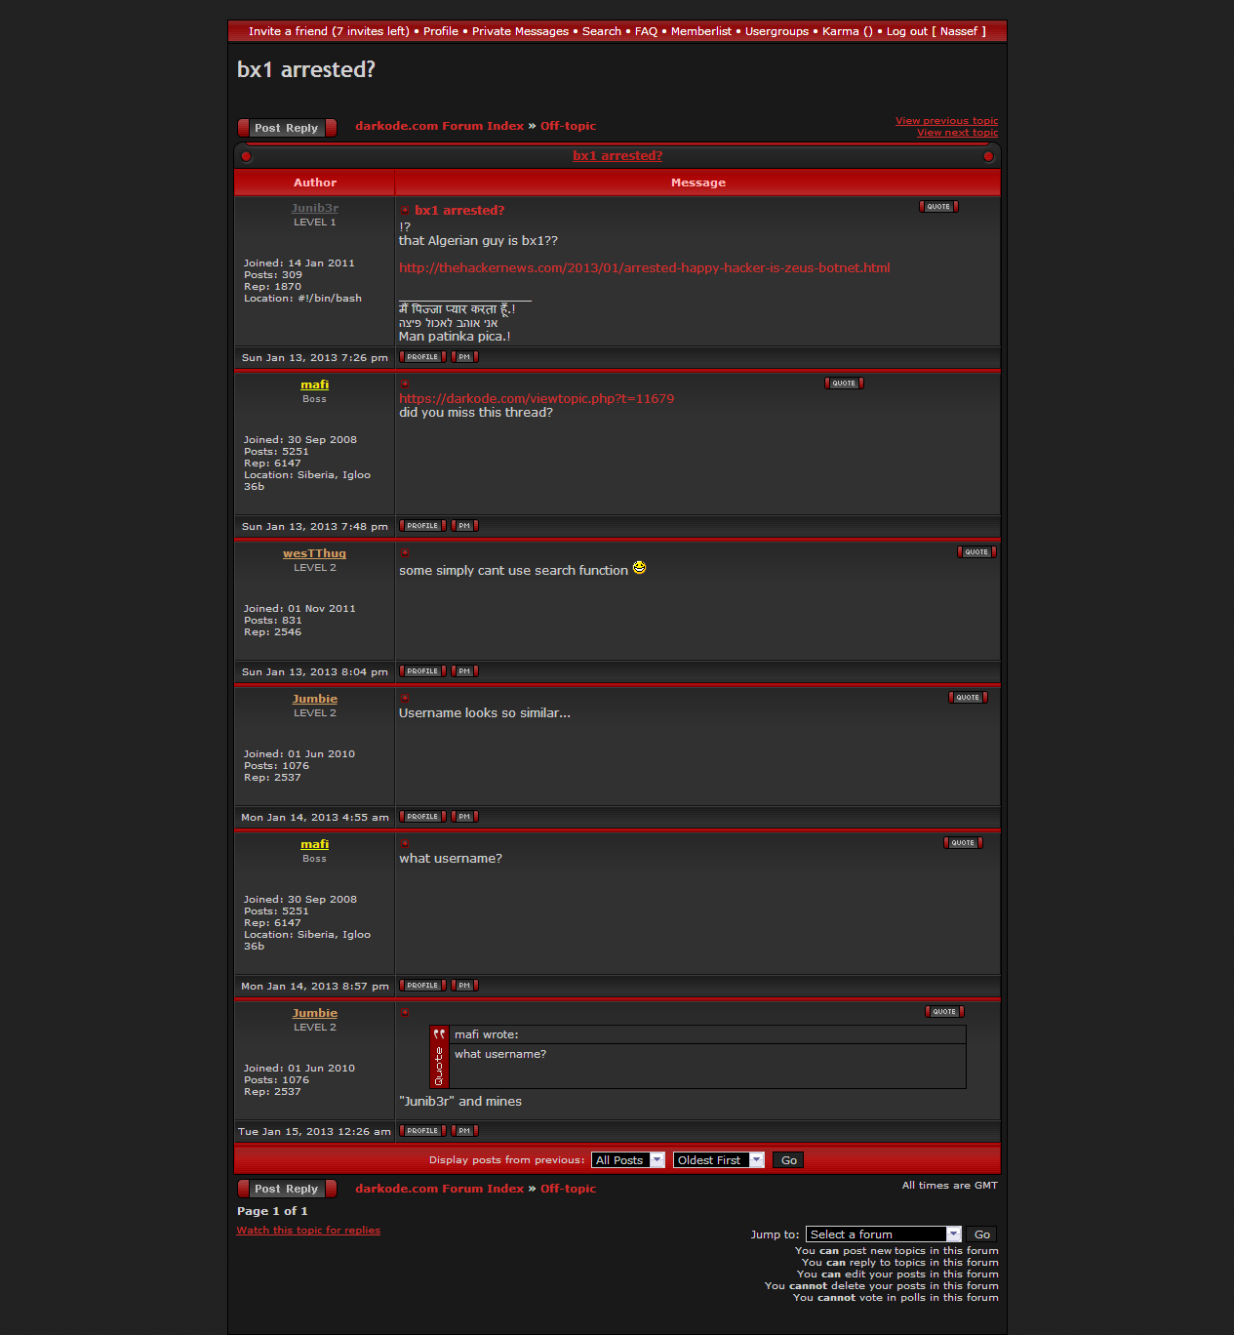Click 'Watch this topic for replies' link
1234x1335 pixels.
pos(308,1231)
